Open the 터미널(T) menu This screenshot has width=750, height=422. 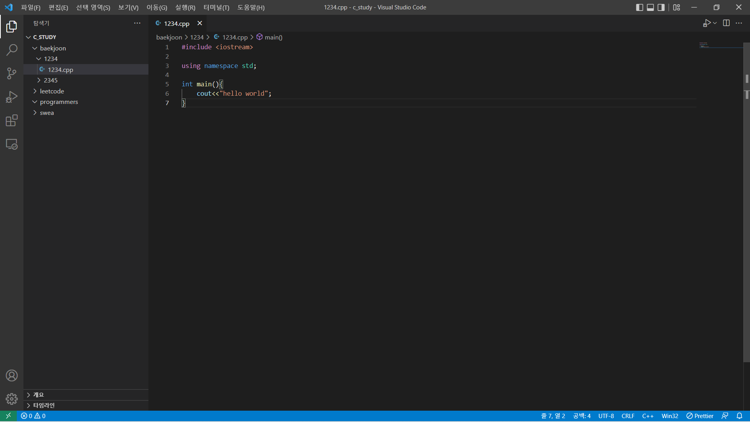pos(216,7)
